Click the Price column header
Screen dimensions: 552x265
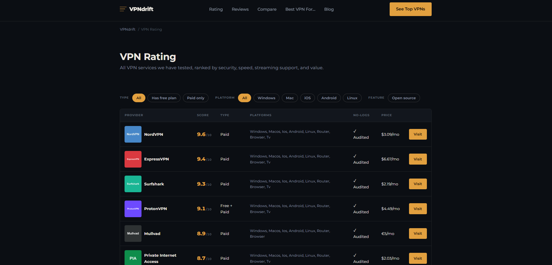[387, 115]
